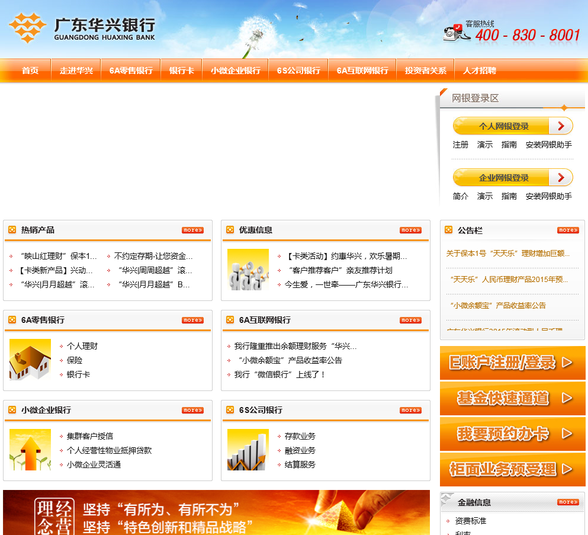This screenshot has width=588, height=535.
Task: Click more button in 金融信息 panel
Action: pos(568,502)
